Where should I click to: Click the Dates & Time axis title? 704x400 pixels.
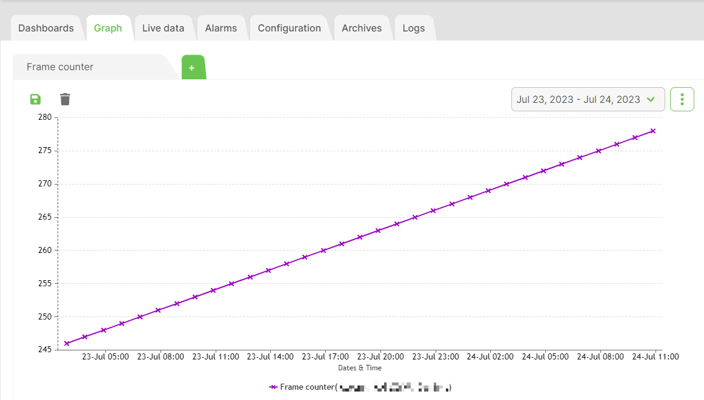(360, 368)
